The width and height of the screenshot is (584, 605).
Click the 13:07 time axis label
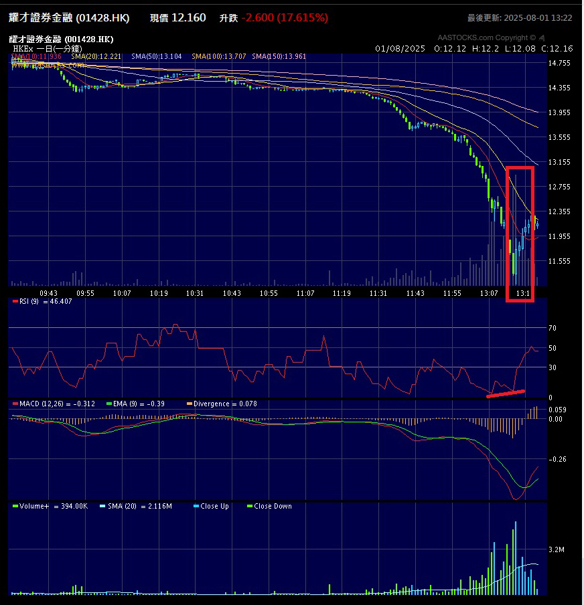(x=489, y=293)
